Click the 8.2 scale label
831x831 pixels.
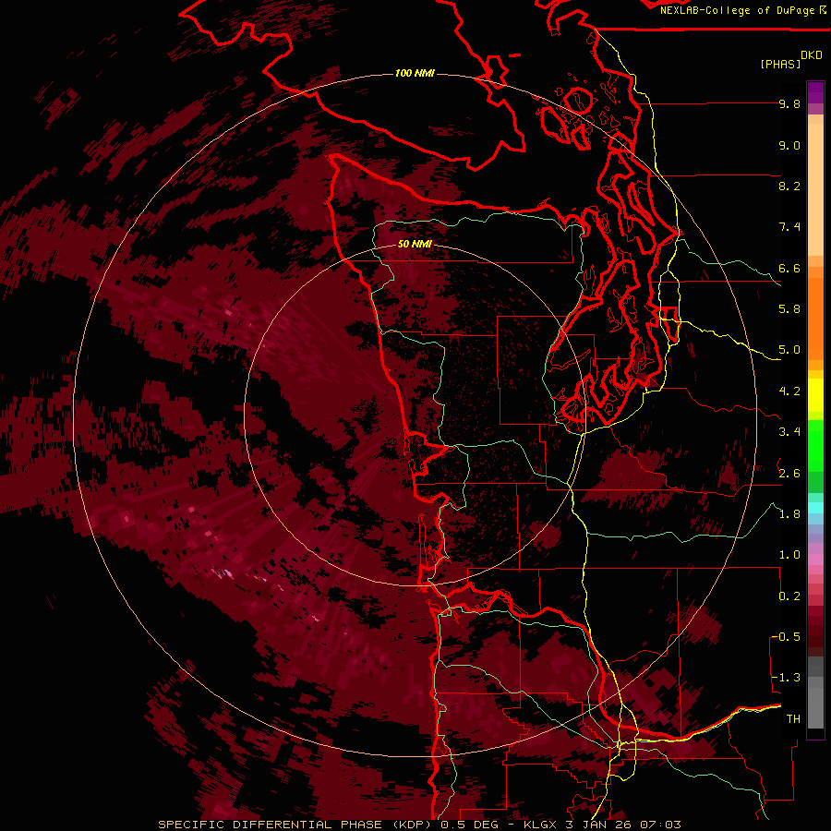789,186
